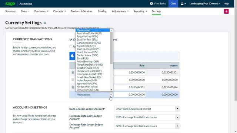Image resolution: width=237 pixels, height=133 pixels.
Task: Click the Please select currency combo arrow
Action: [x=111, y=95]
